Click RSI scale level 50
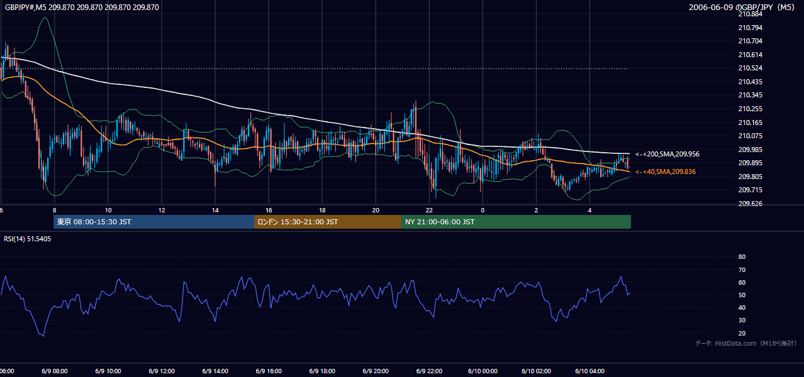The height and width of the screenshot is (377, 804). (x=742, y=295)
